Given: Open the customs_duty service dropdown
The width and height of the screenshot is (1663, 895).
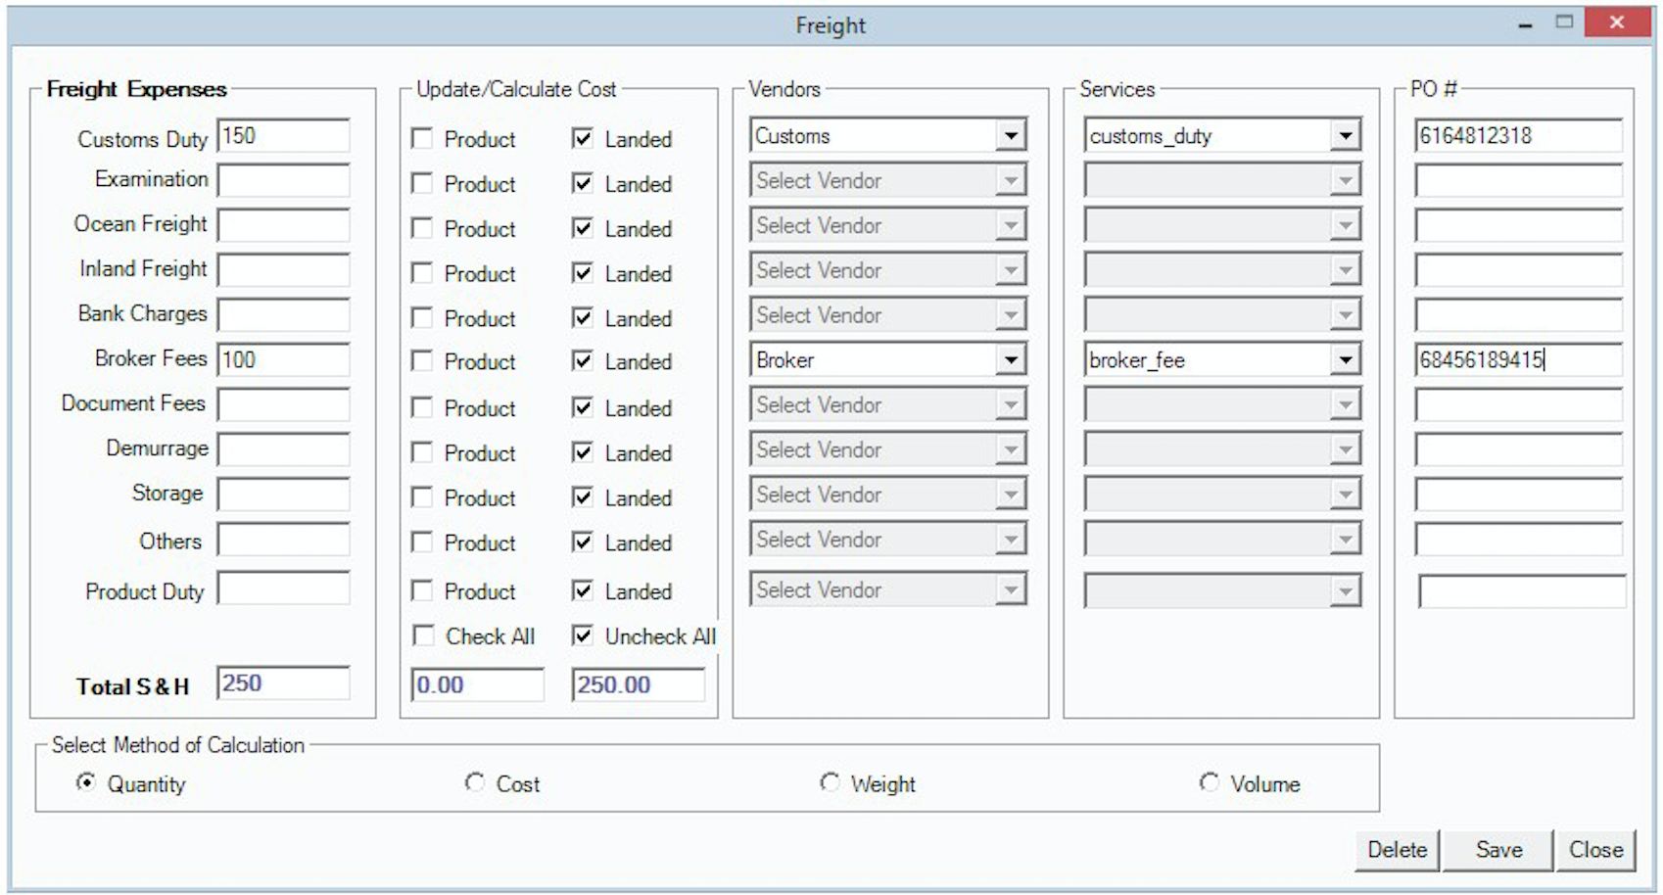Looking at the screenshot, I should click(x=1346, y=136).
